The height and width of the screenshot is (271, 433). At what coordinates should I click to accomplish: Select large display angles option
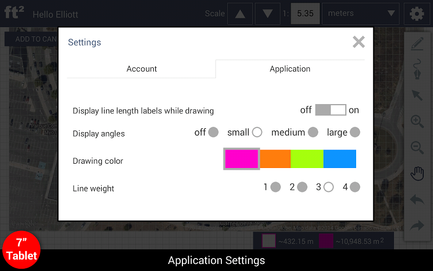pos(355,132)
